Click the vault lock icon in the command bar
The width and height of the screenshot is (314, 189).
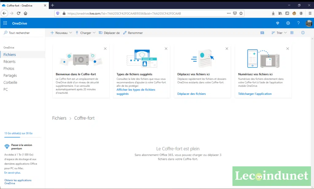click(x=262, y=33)
